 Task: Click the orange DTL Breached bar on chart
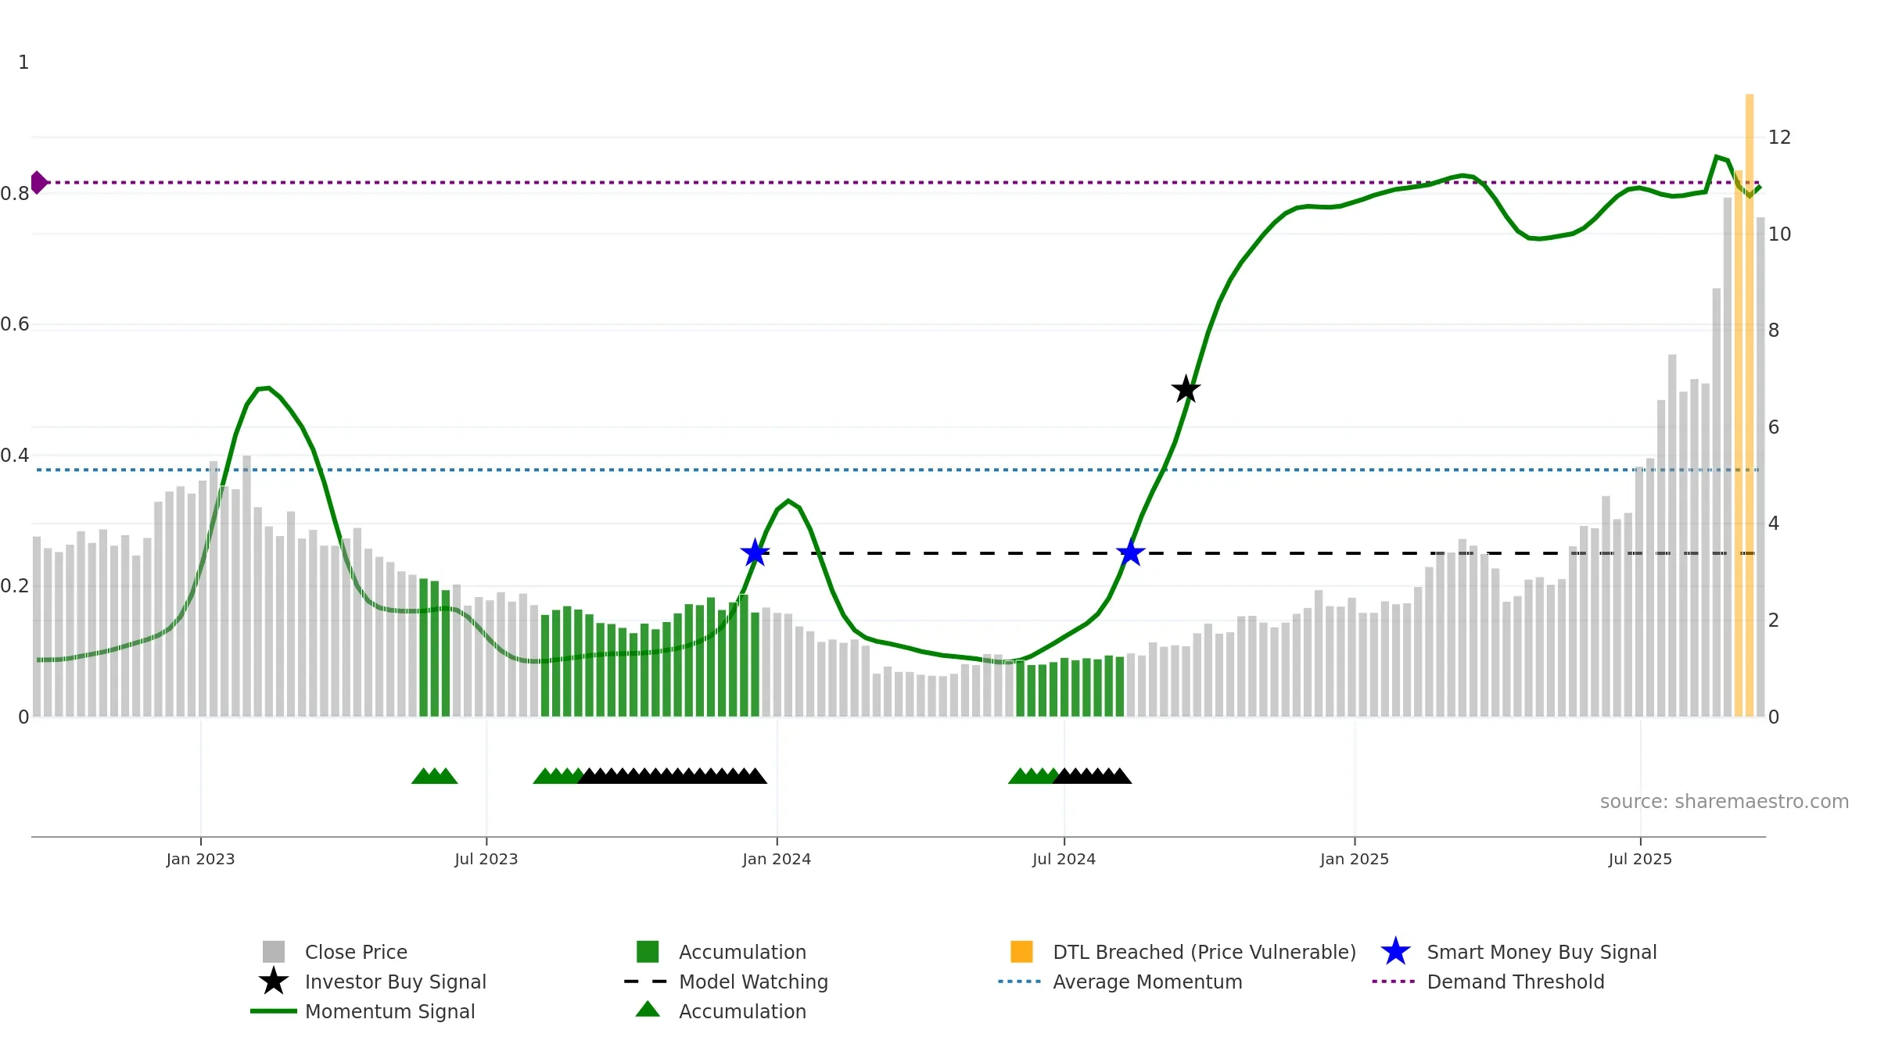[x=1750, y=405]
